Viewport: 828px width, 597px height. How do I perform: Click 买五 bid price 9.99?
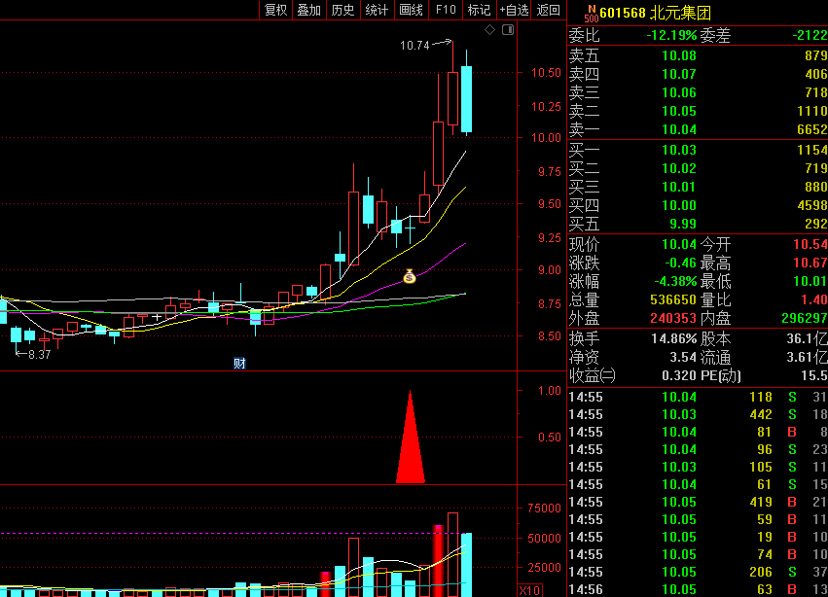683,224
